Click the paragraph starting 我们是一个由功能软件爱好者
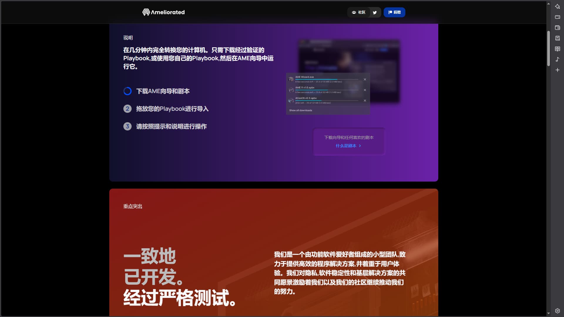564x317 pixels. pyautogui.click(x=340, y=273)
